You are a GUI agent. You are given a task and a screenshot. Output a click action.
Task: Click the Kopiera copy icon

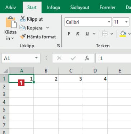(23, 28)
